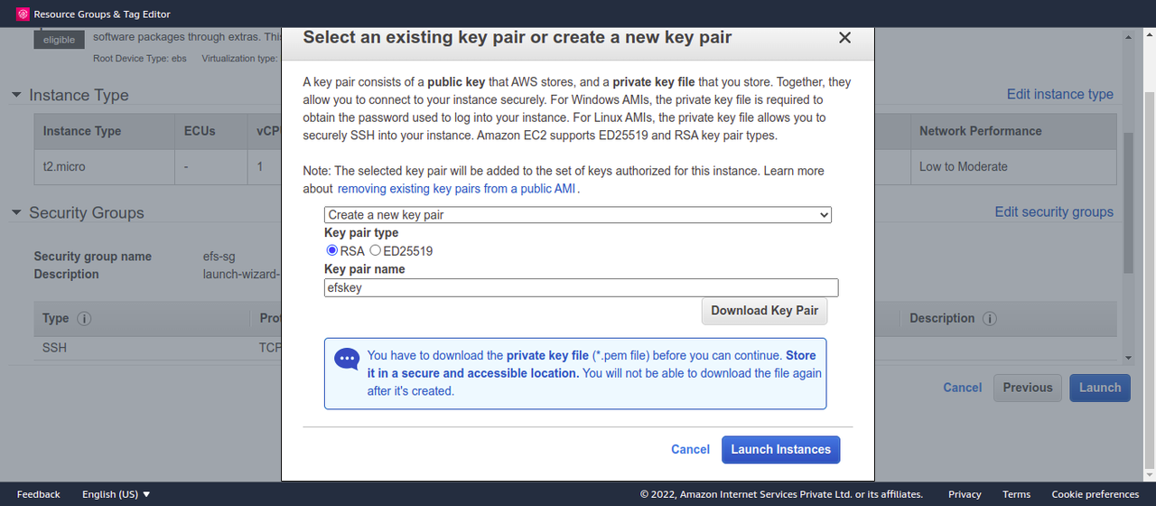
Task: Click the Previous button
Action: 1028,388
